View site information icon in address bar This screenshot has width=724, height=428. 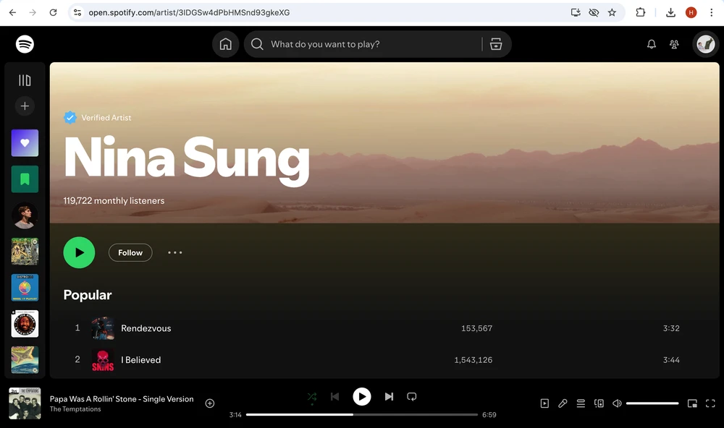point(77,12)
